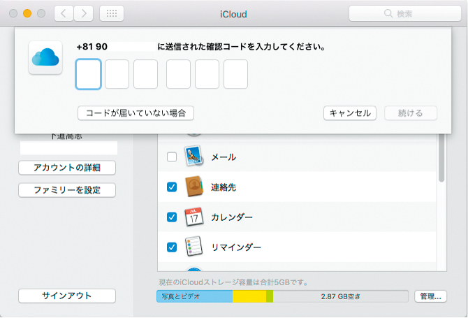468x318 pixels.
Task: Focus the fourth verification code box
Action: click(x=179, y=74)
